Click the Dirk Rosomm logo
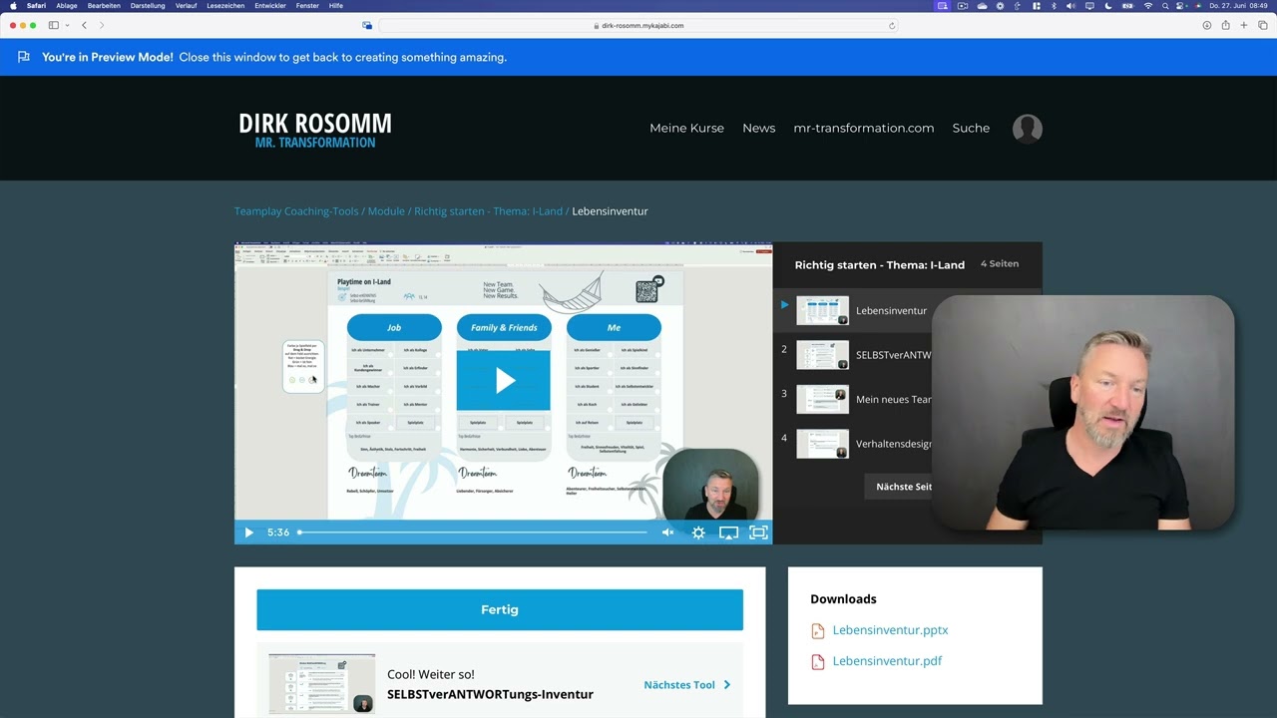 click(x=314, y=130)
